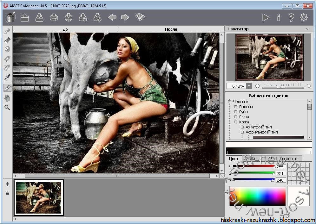Adjust the navigator zoom slider
The image size is (316, 224).
pos(281,87)
